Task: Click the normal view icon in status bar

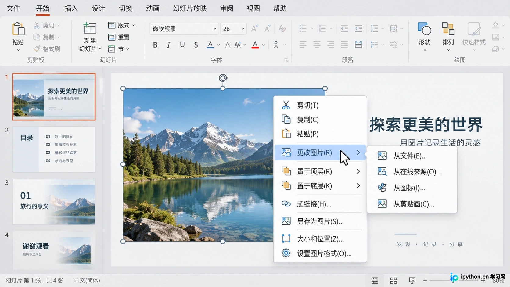Action: (375, 280)
